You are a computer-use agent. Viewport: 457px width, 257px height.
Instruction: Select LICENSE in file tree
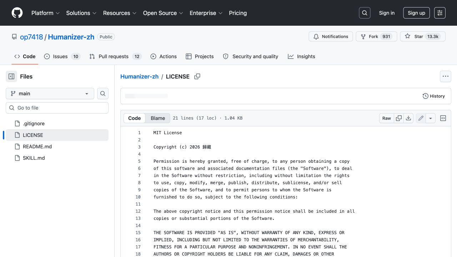pos(57,135)
